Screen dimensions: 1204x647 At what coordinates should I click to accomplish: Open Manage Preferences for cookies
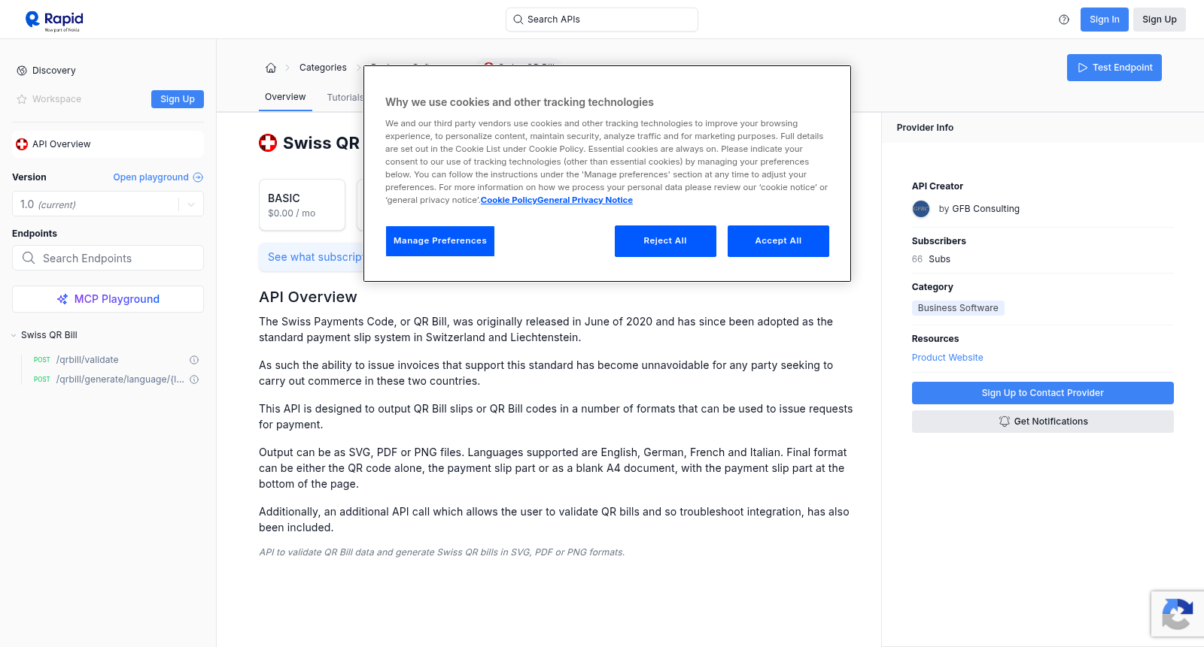pyautogui.click(x=440, y=241)
